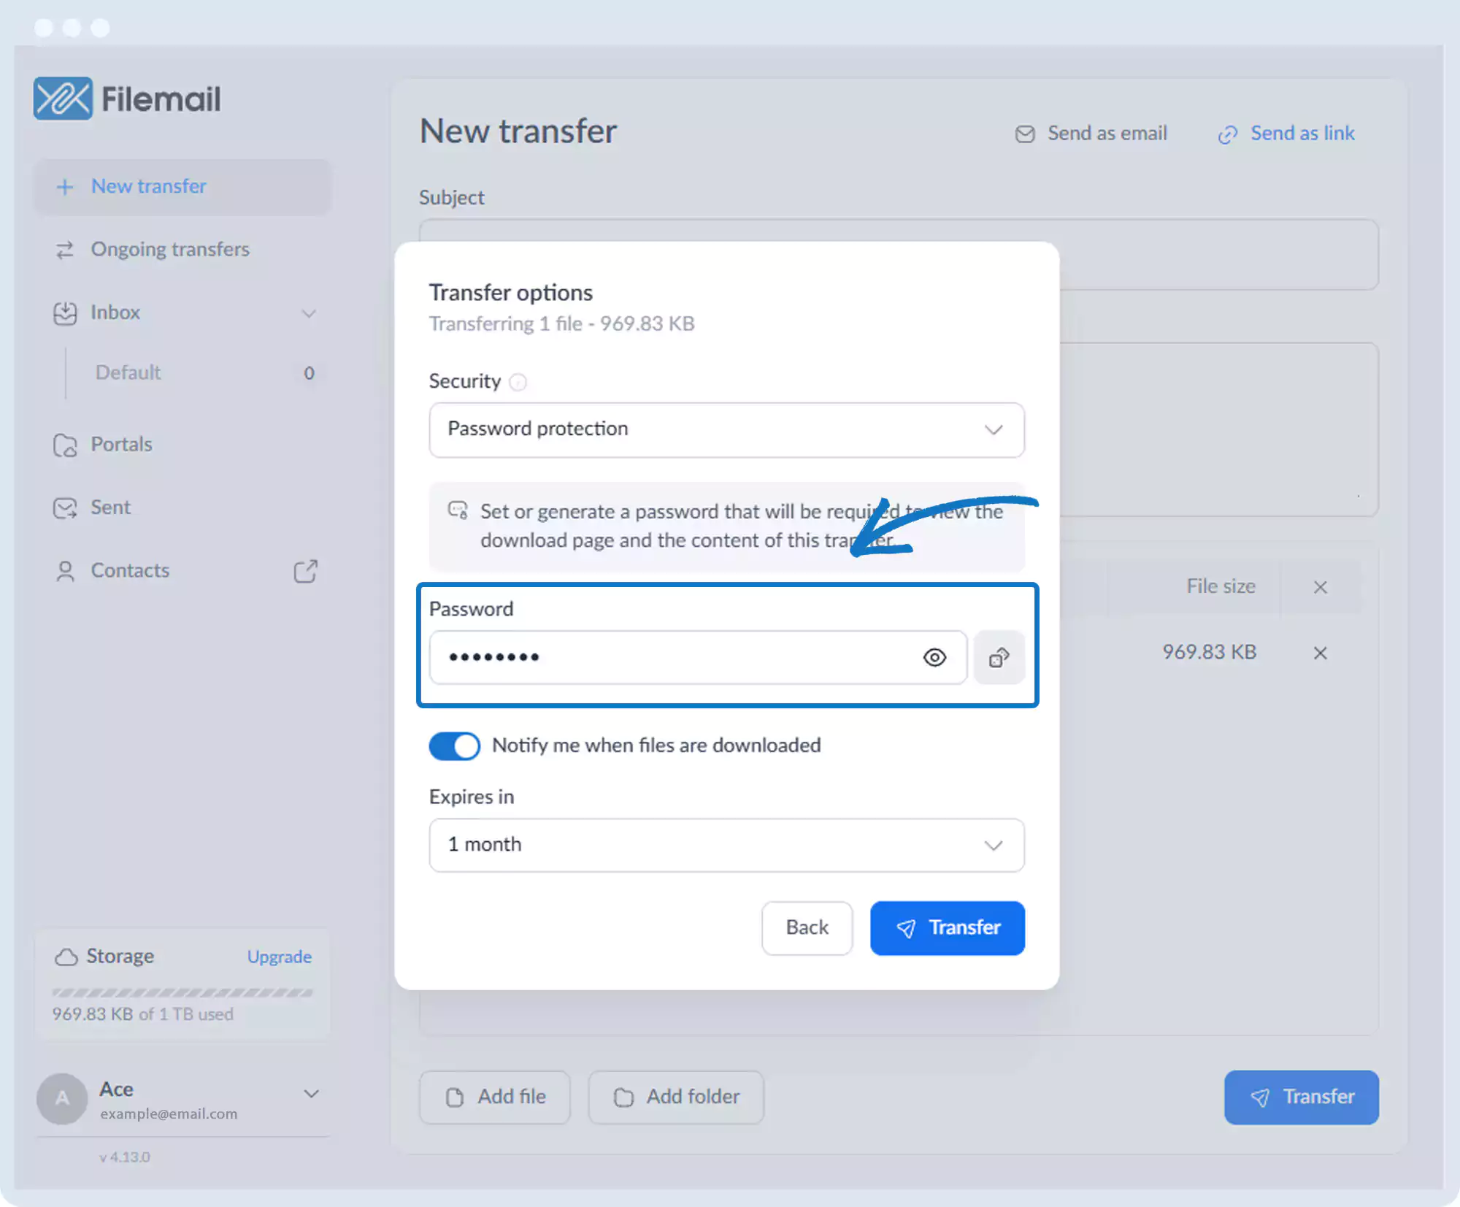Open the Expires in 1 month dropdown
Screen dimensions: 1460x1207
tap(726, 845)
